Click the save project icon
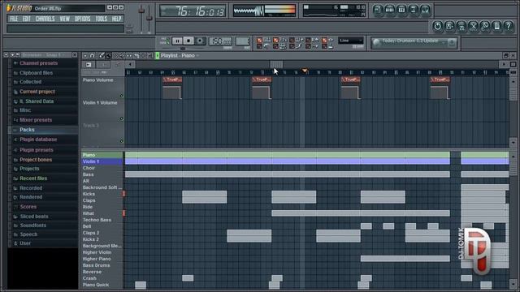Screen dimensions: 520x292 point(449,26)
